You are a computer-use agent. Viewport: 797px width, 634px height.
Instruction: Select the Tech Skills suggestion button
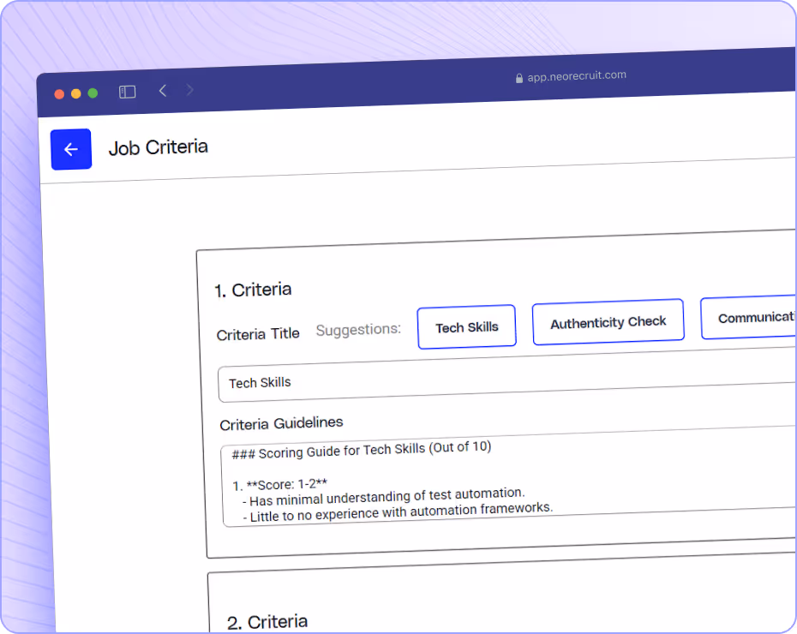[466, 327]
